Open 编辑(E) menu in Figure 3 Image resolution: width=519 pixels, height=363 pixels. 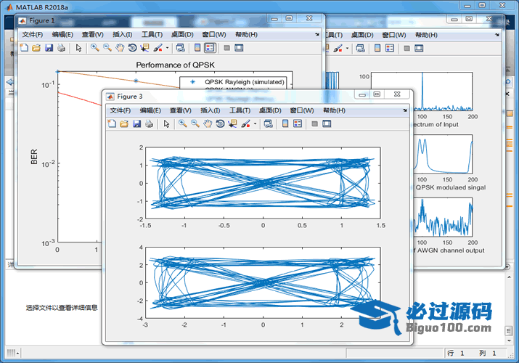pos(150,110)
